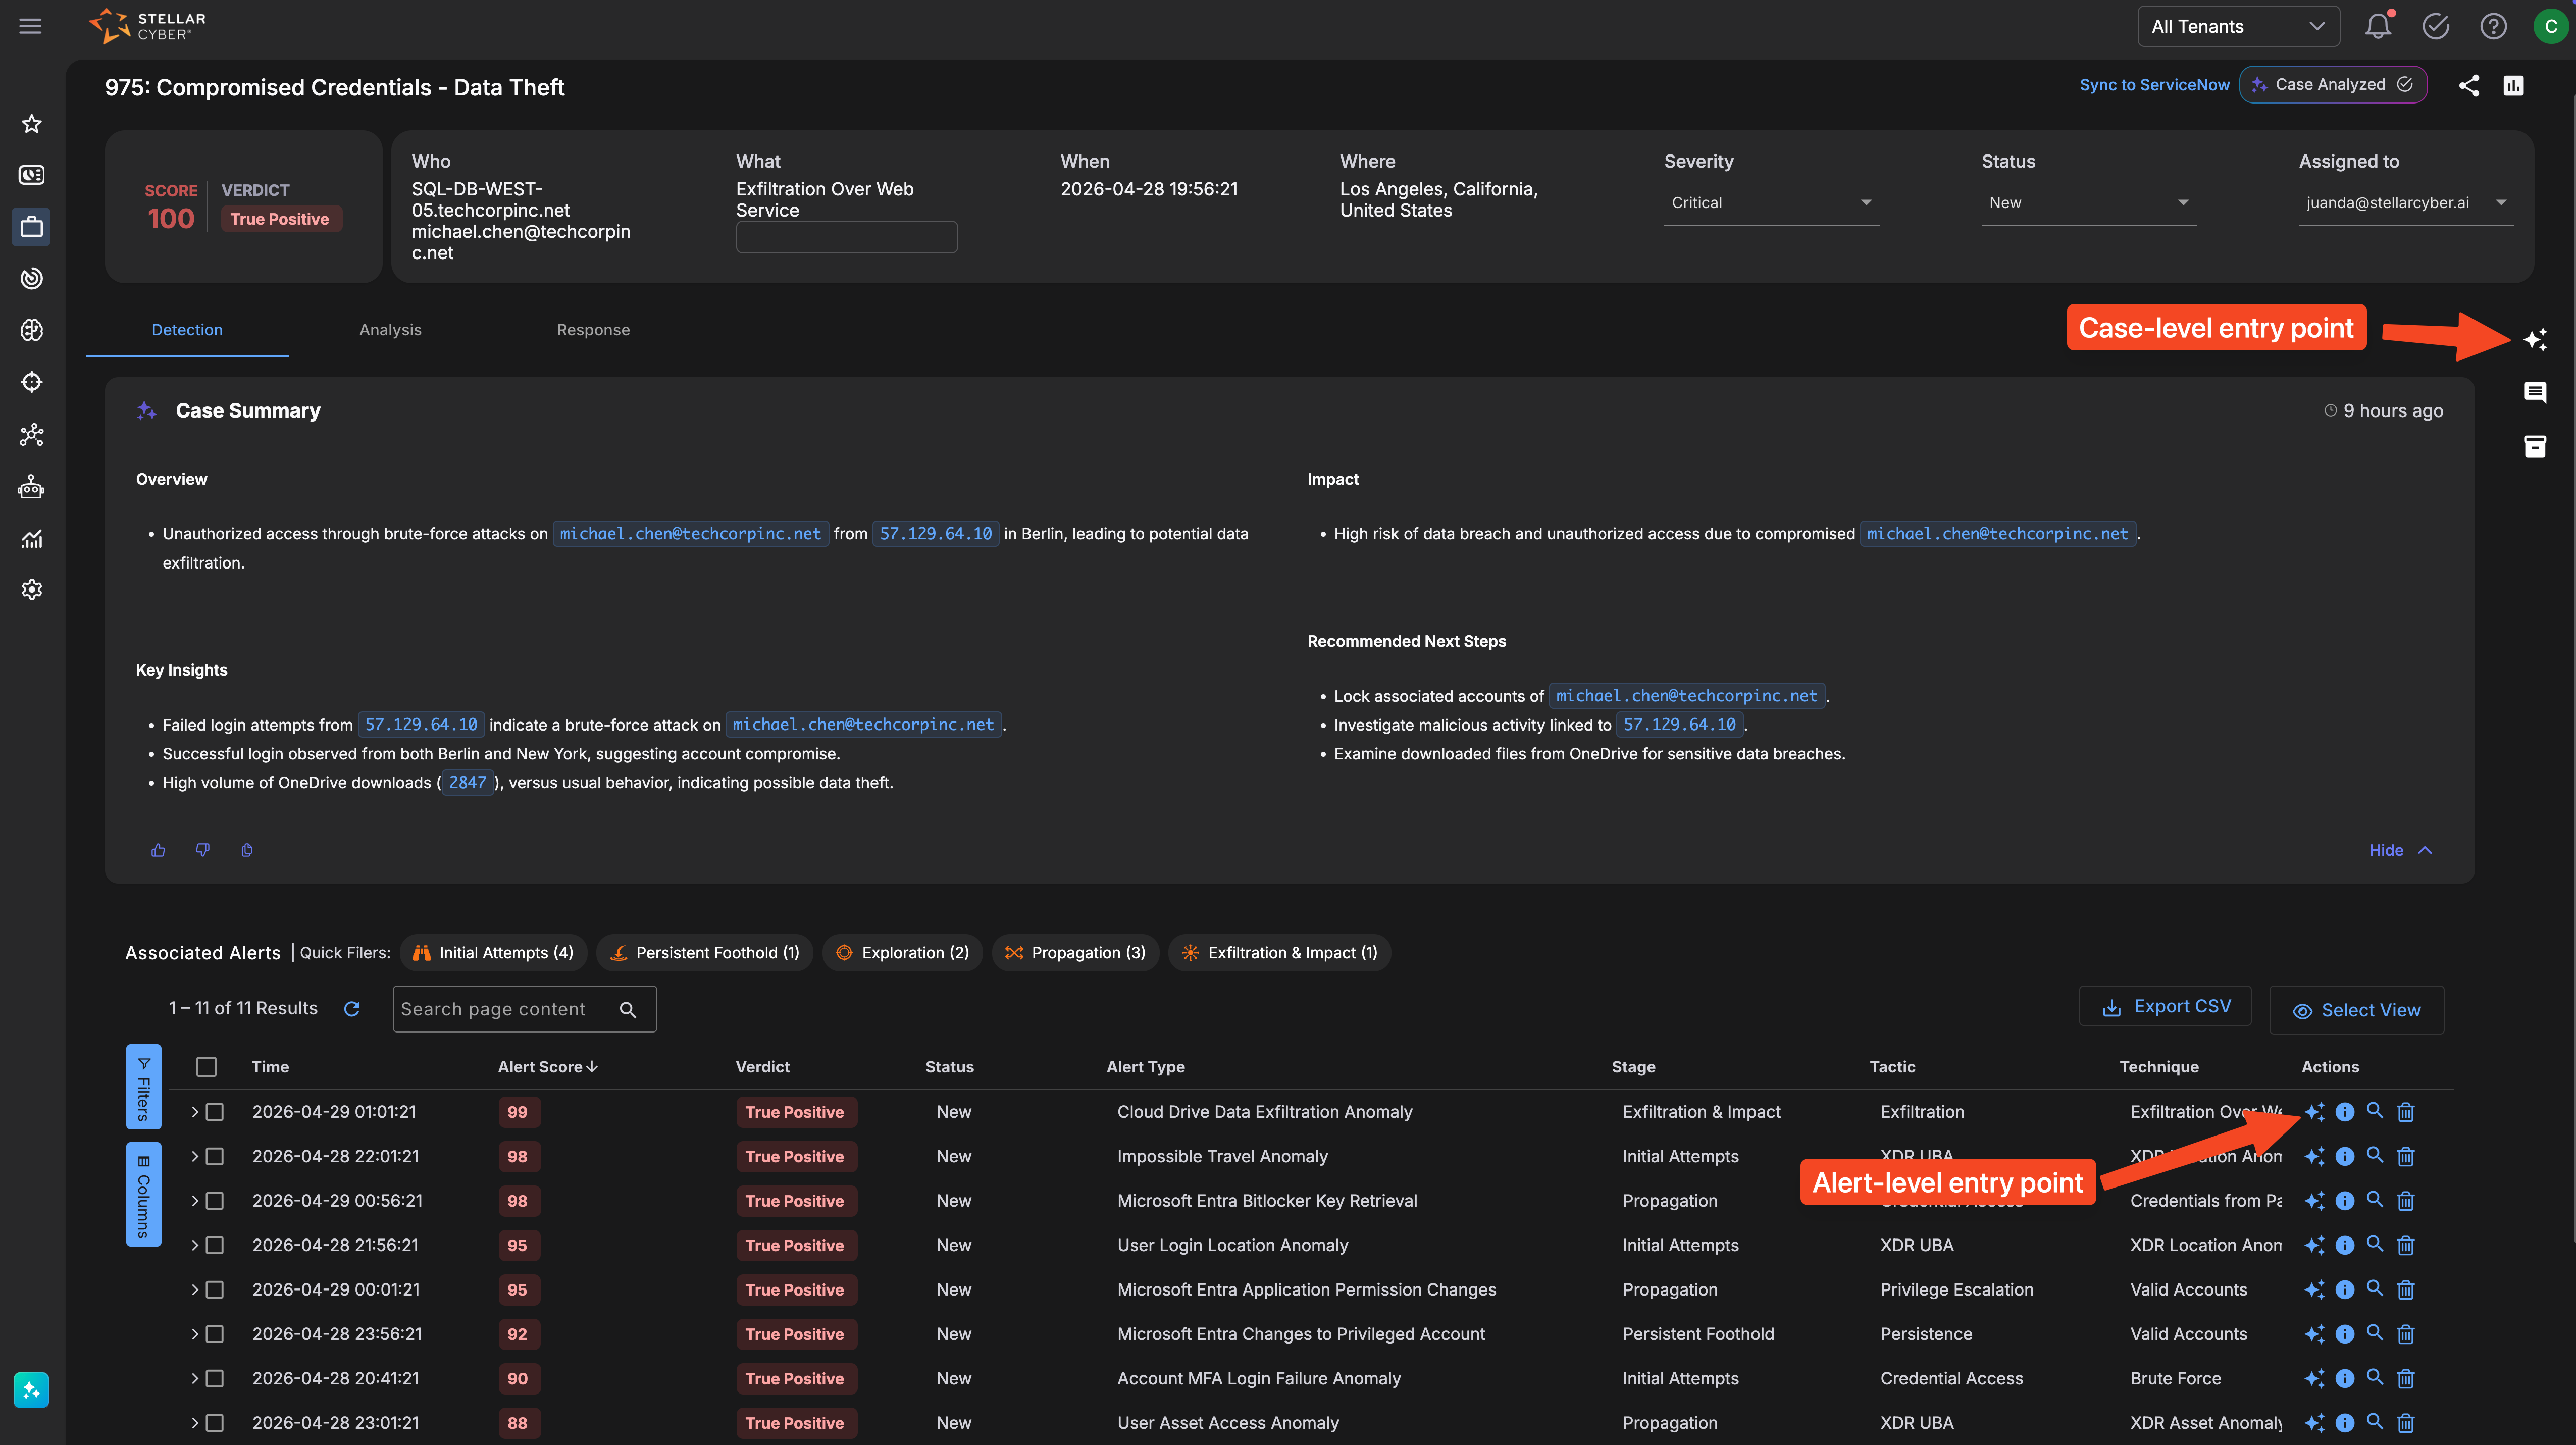Image resolution: width=2576 pixels, height=1445 pixels.
Task: Expand the 2026-04-29 01:01:21 alert row
Action: click(x=194, y=1112)
